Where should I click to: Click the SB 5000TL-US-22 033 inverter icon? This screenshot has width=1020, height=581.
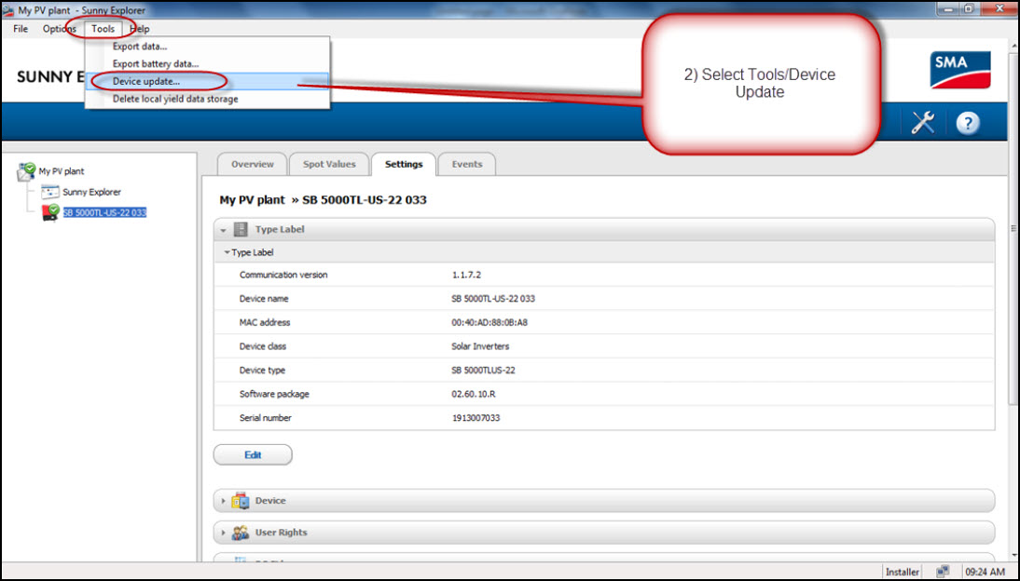(50, 212)
